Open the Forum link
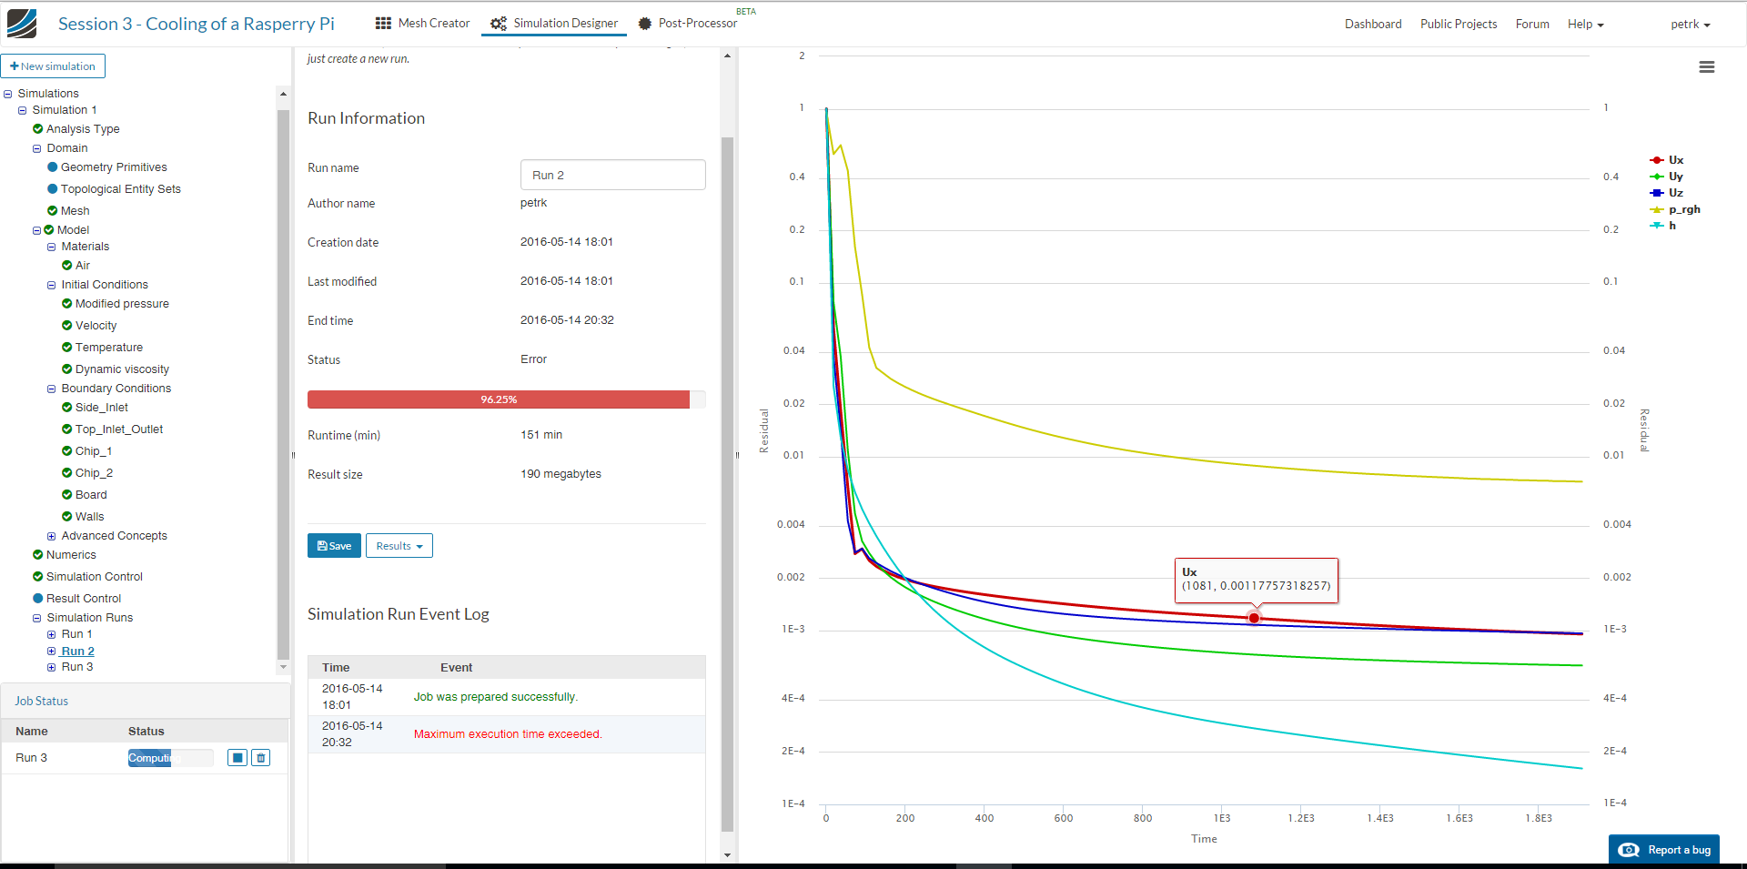The image size is (1747, 869). coord(1532,25)
